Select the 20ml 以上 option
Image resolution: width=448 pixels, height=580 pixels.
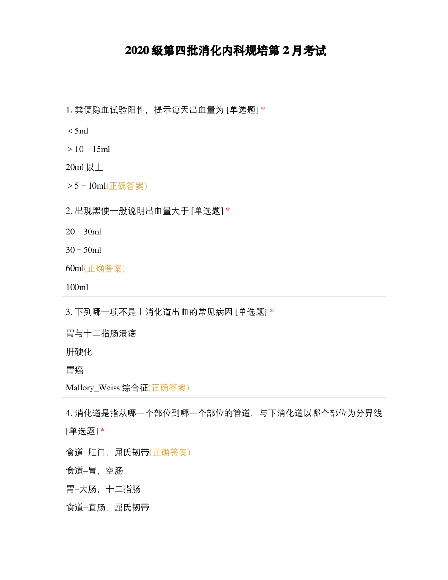click(x=84, y=167)
